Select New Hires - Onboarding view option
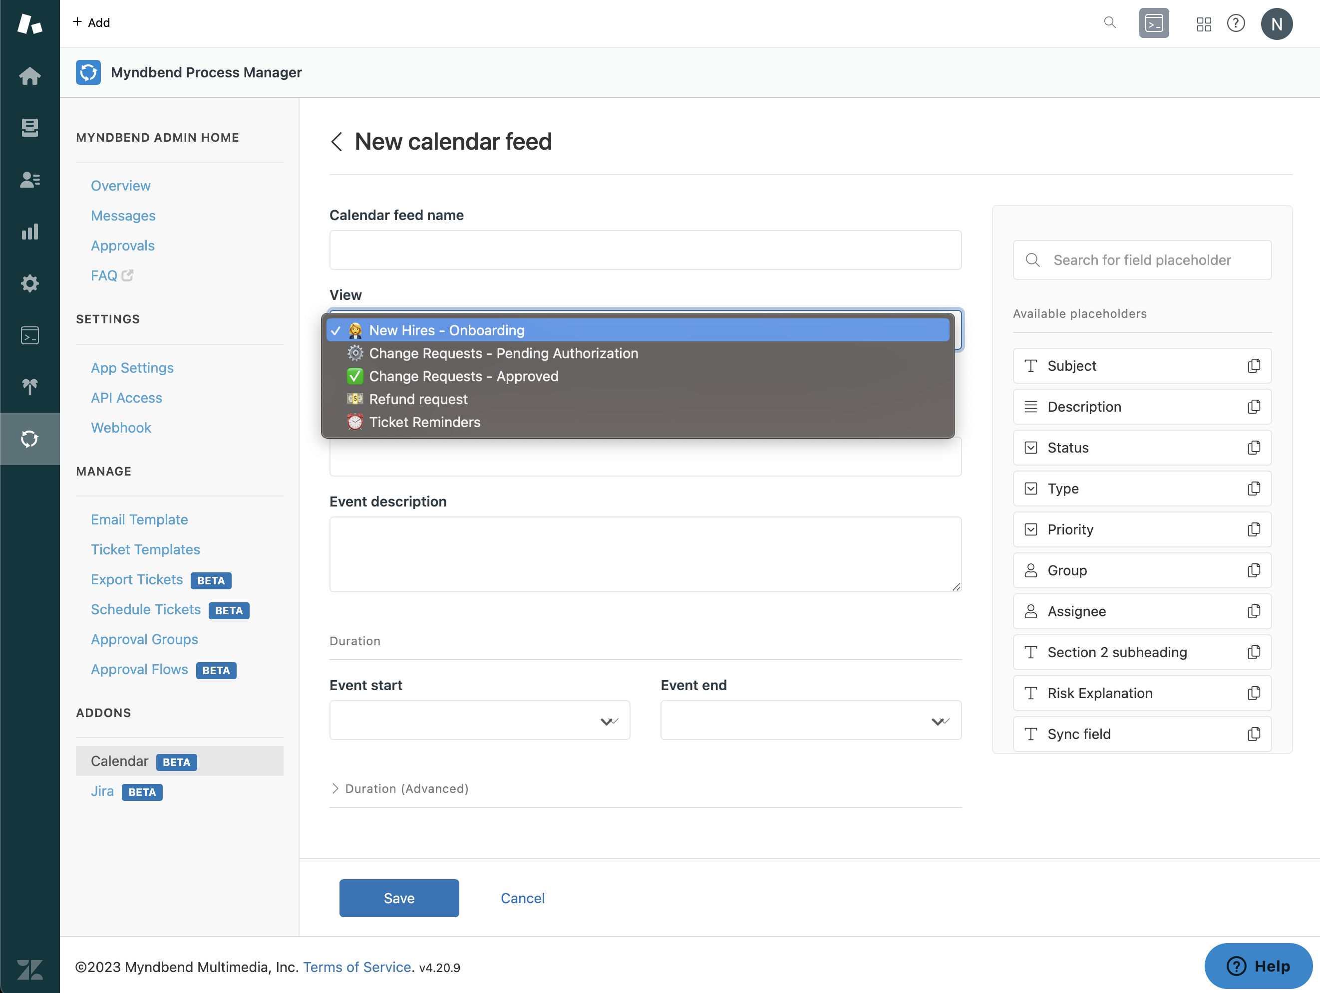Screen dimensions: 1320x993 [638, 330]
